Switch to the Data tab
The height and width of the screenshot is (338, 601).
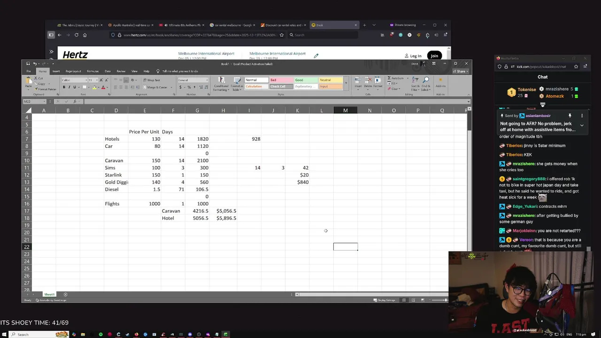tap(108, 71)
